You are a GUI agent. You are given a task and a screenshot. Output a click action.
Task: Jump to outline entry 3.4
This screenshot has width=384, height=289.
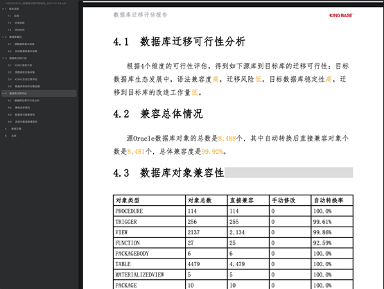pos(24,87)
